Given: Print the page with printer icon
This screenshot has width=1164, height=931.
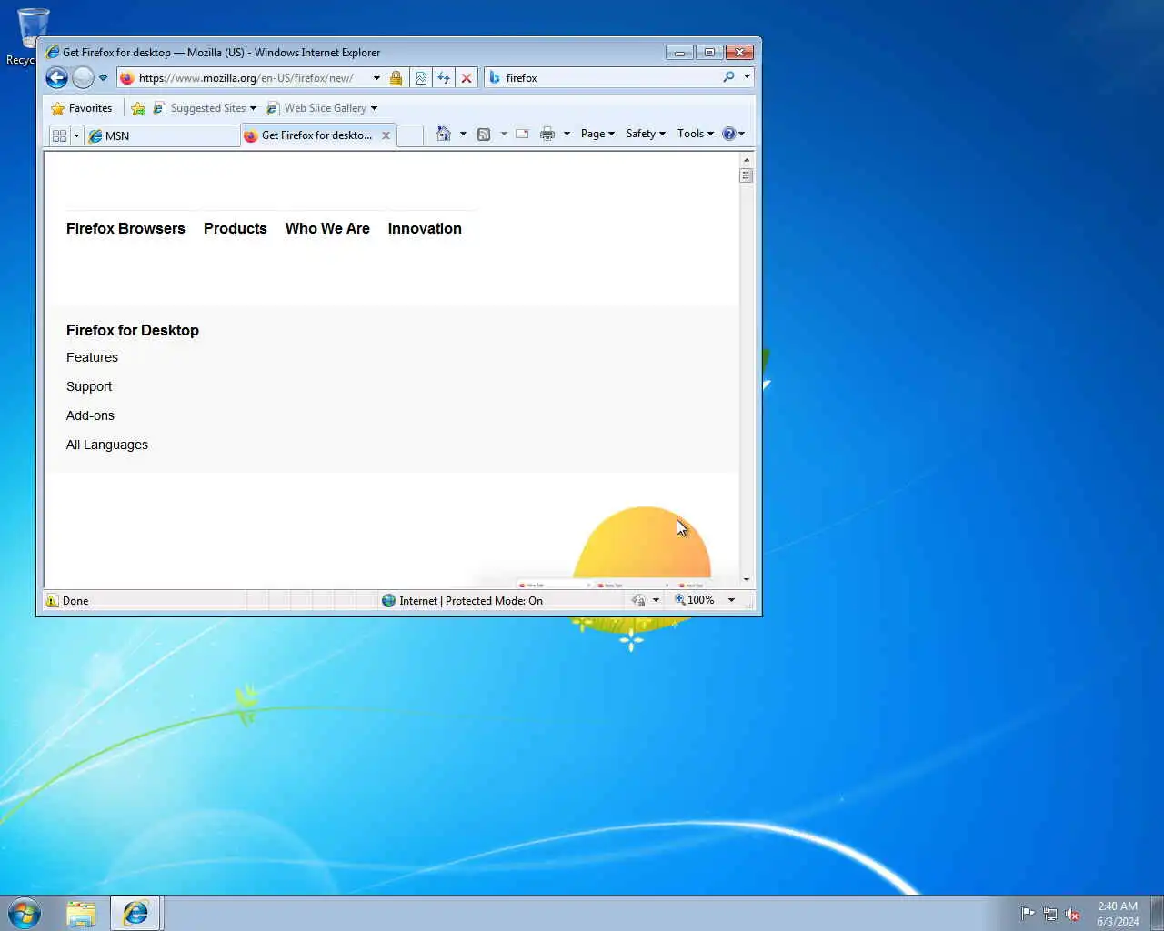Looking at the screenshot, I should coord(547,134).
